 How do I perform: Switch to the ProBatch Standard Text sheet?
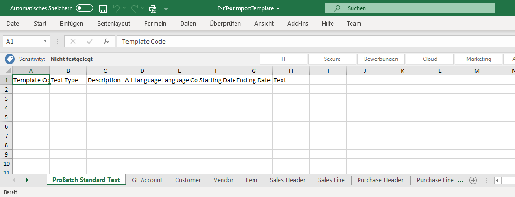(x=86, y=180)
